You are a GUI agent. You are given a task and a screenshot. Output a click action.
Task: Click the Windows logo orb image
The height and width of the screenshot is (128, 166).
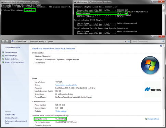coord(150,65)
